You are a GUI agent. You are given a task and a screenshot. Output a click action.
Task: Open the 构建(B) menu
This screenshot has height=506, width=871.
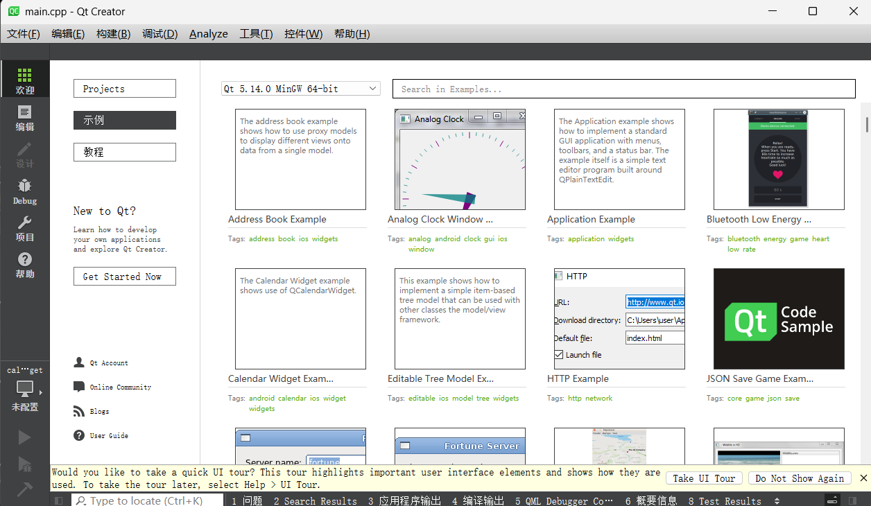coord(113,34)
